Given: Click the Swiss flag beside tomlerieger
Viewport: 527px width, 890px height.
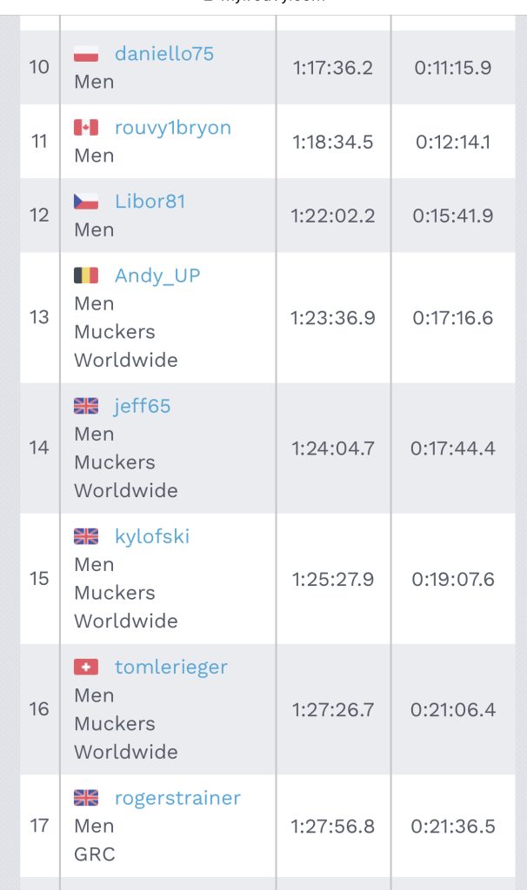Looking at the screenshot, I should pos(86,667).
